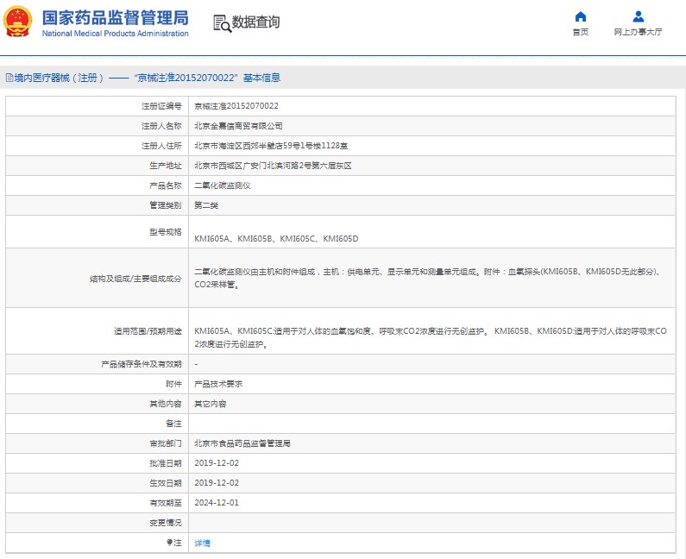Select the registration number 京械注准20152070022 cell
The height and width of the screenshot is (559, 686).
236,106
